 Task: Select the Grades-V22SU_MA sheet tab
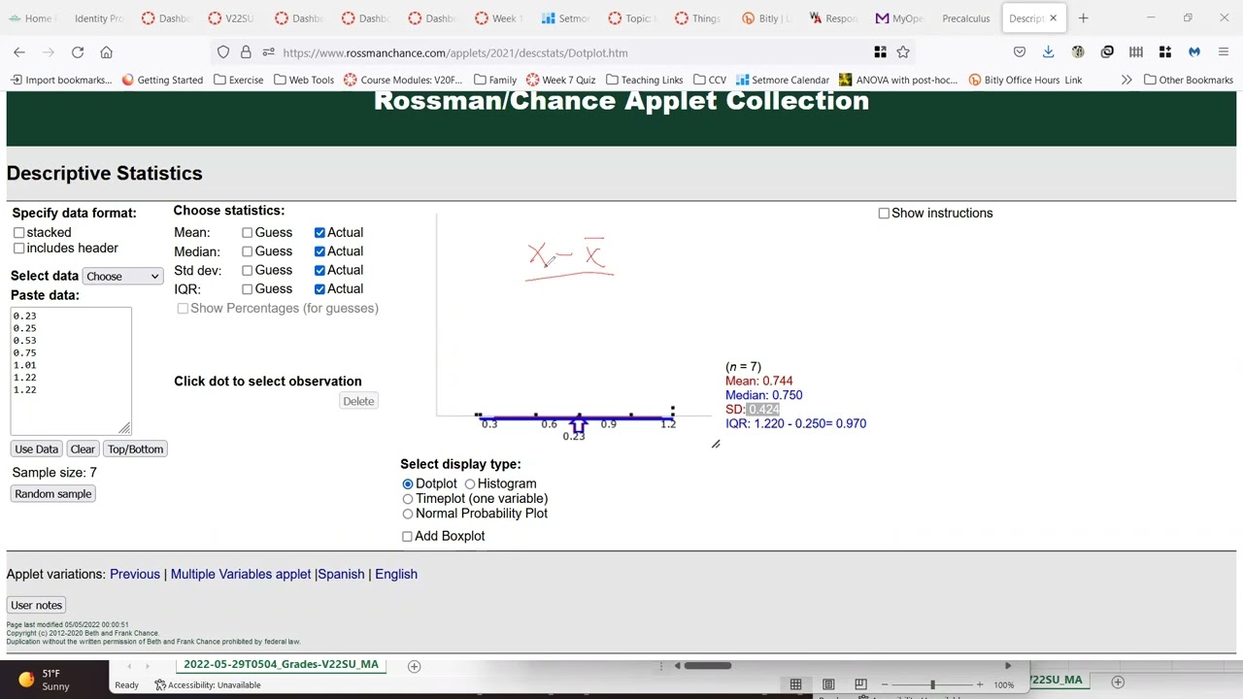(281, 665)
